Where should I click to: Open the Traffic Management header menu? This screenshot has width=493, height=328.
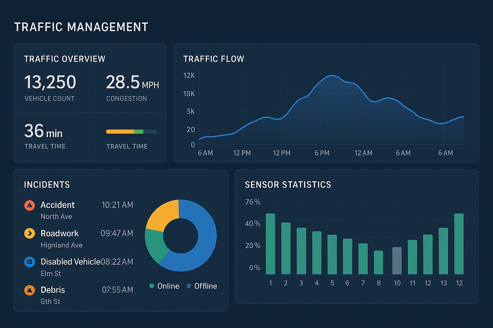(x=81, y=27)
